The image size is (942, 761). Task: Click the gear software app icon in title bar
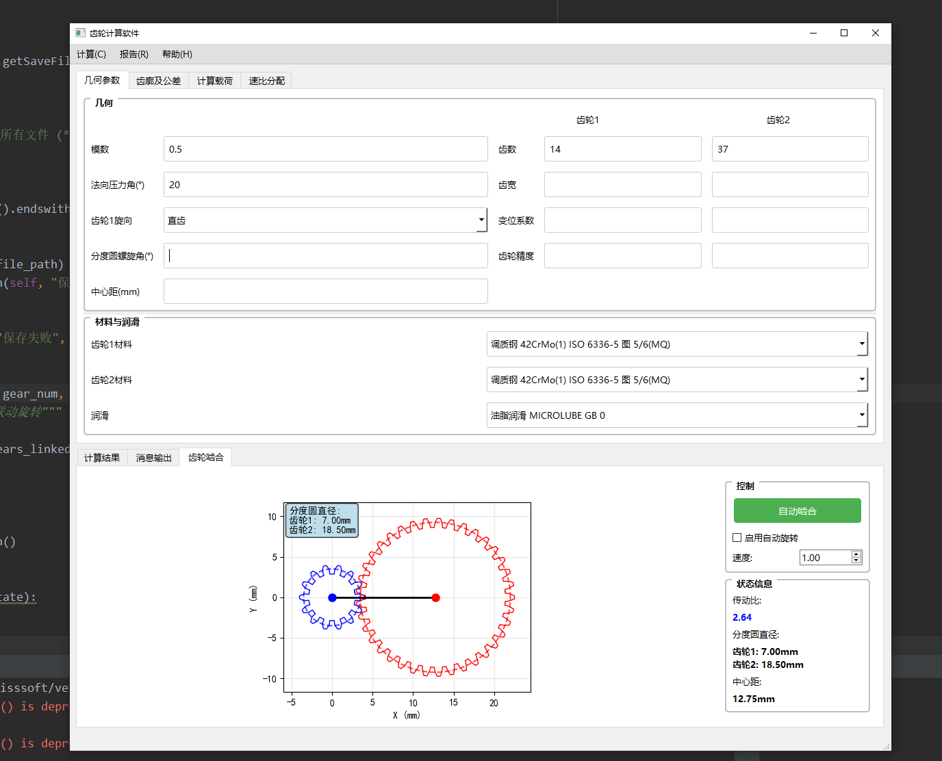(x=81, y=33)
